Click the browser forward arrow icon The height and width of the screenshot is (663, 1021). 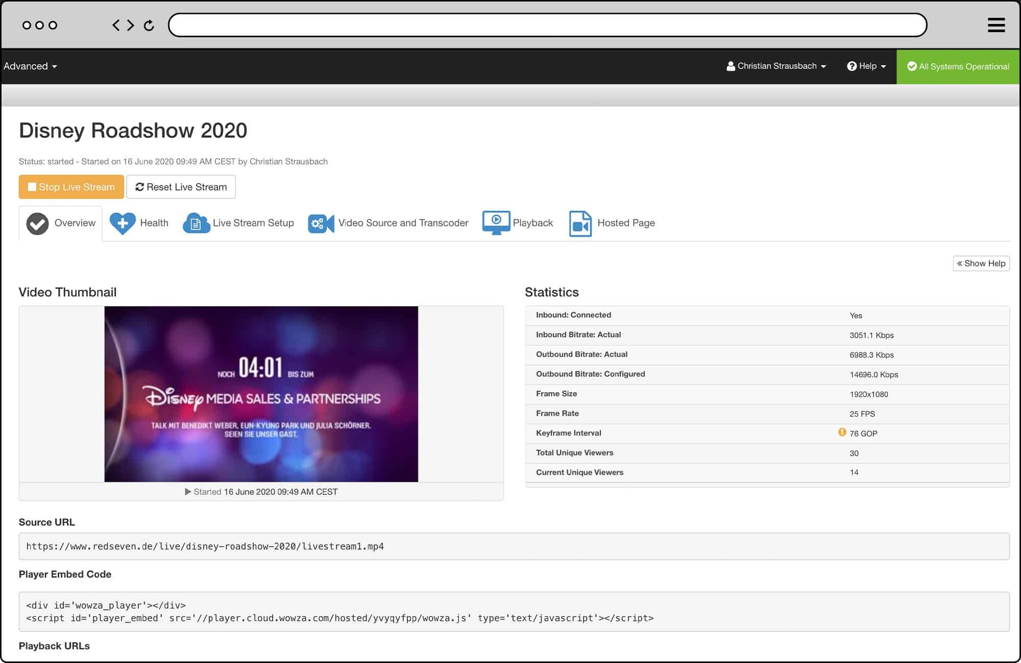click(131, 25)
